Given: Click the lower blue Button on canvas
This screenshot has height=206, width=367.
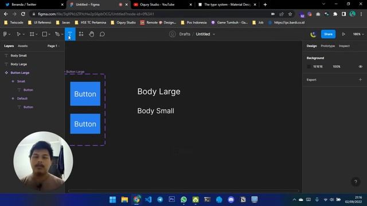Looking at the screenshot, I should [x=85, y=124].
